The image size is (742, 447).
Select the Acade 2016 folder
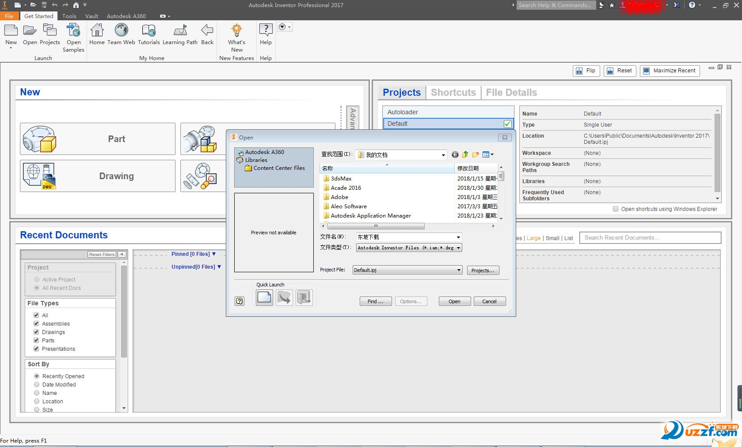(346, 188)
